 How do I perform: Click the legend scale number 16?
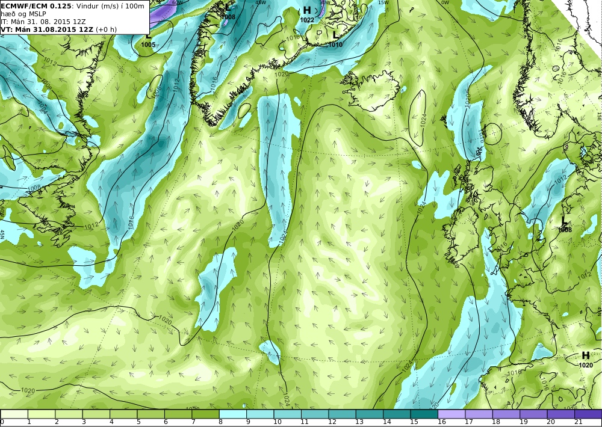click(441, 422)
